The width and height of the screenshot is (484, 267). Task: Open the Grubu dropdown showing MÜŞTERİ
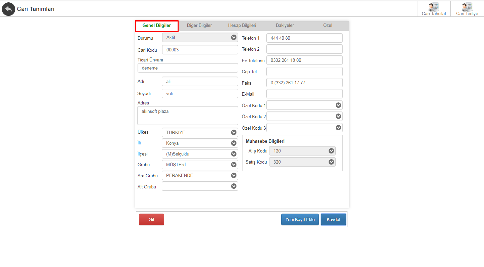click(x=200, y=165)
